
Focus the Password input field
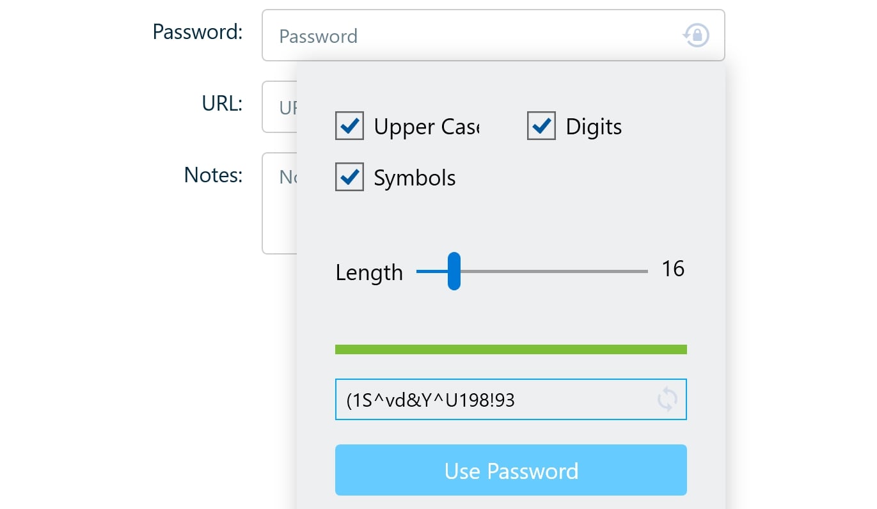pos(493,35)
